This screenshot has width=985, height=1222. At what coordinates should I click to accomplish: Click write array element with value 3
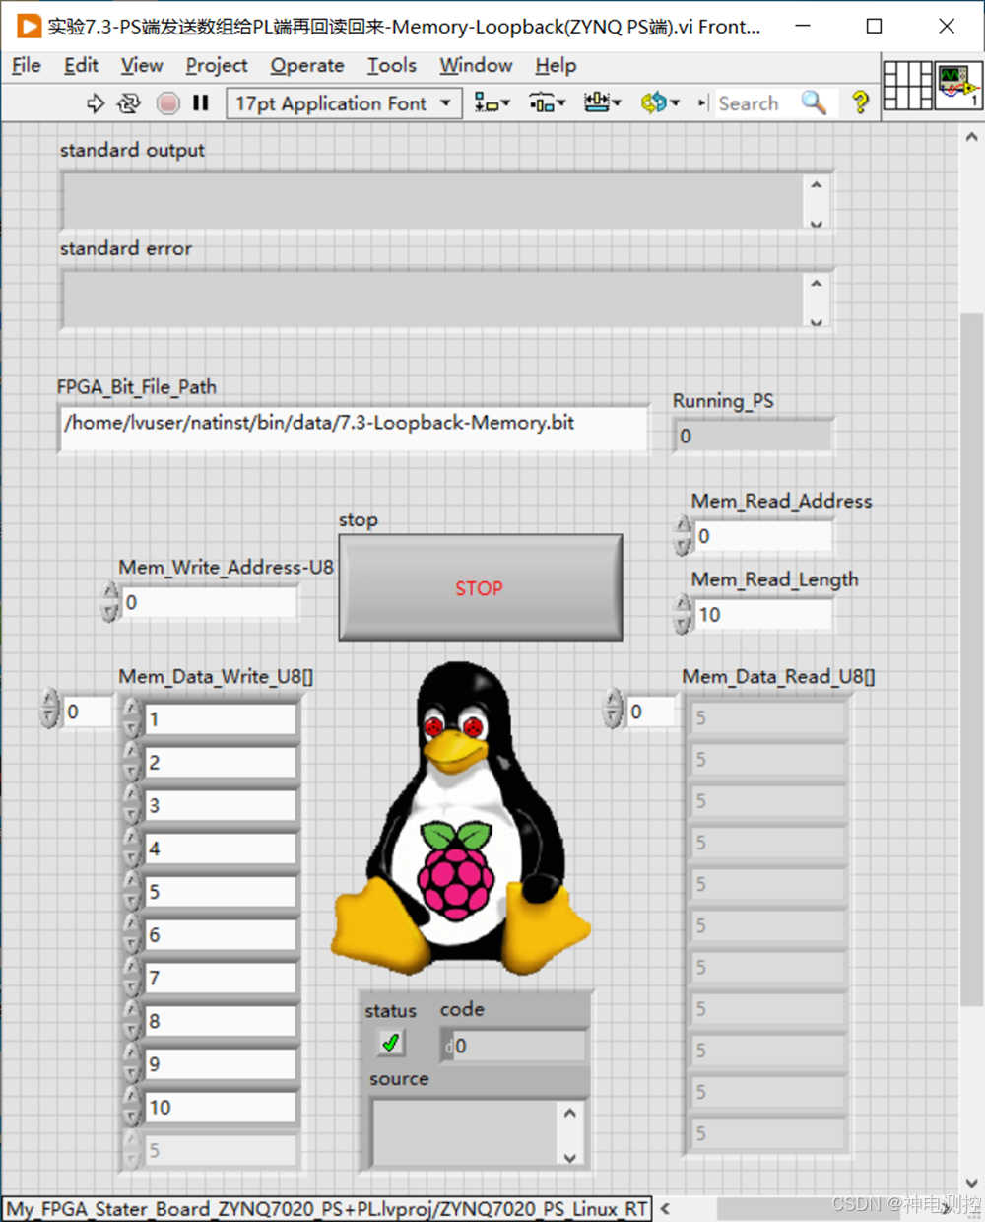tap(221, 806)
